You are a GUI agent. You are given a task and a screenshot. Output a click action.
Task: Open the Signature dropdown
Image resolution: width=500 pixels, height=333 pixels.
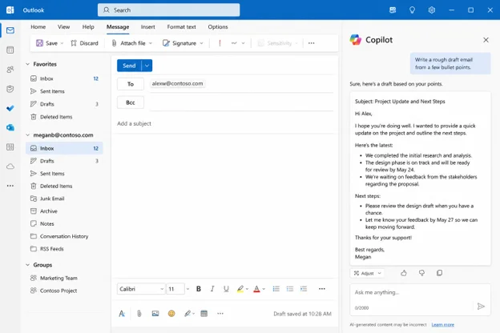(202, 43)
